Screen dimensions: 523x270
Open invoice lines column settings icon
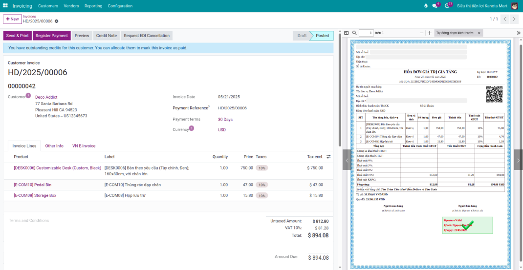pyautogui.click(x=328, y=157)
